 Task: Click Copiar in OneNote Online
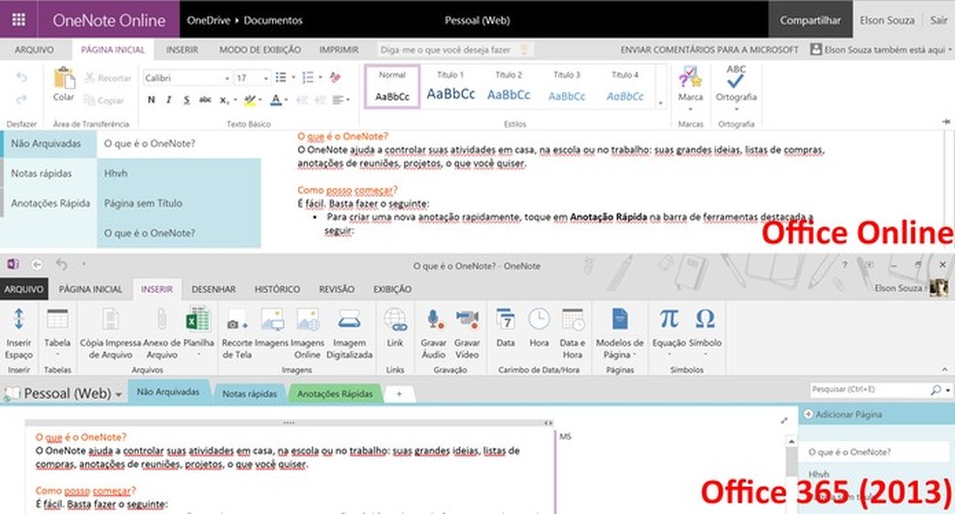[104, 100]
